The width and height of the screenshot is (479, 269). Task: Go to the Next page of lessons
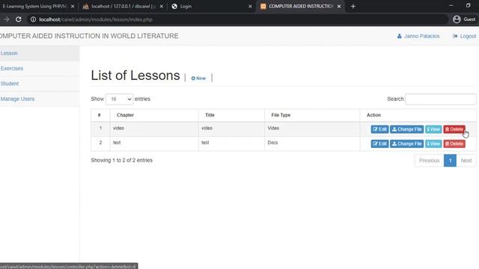tap(466, 161)
